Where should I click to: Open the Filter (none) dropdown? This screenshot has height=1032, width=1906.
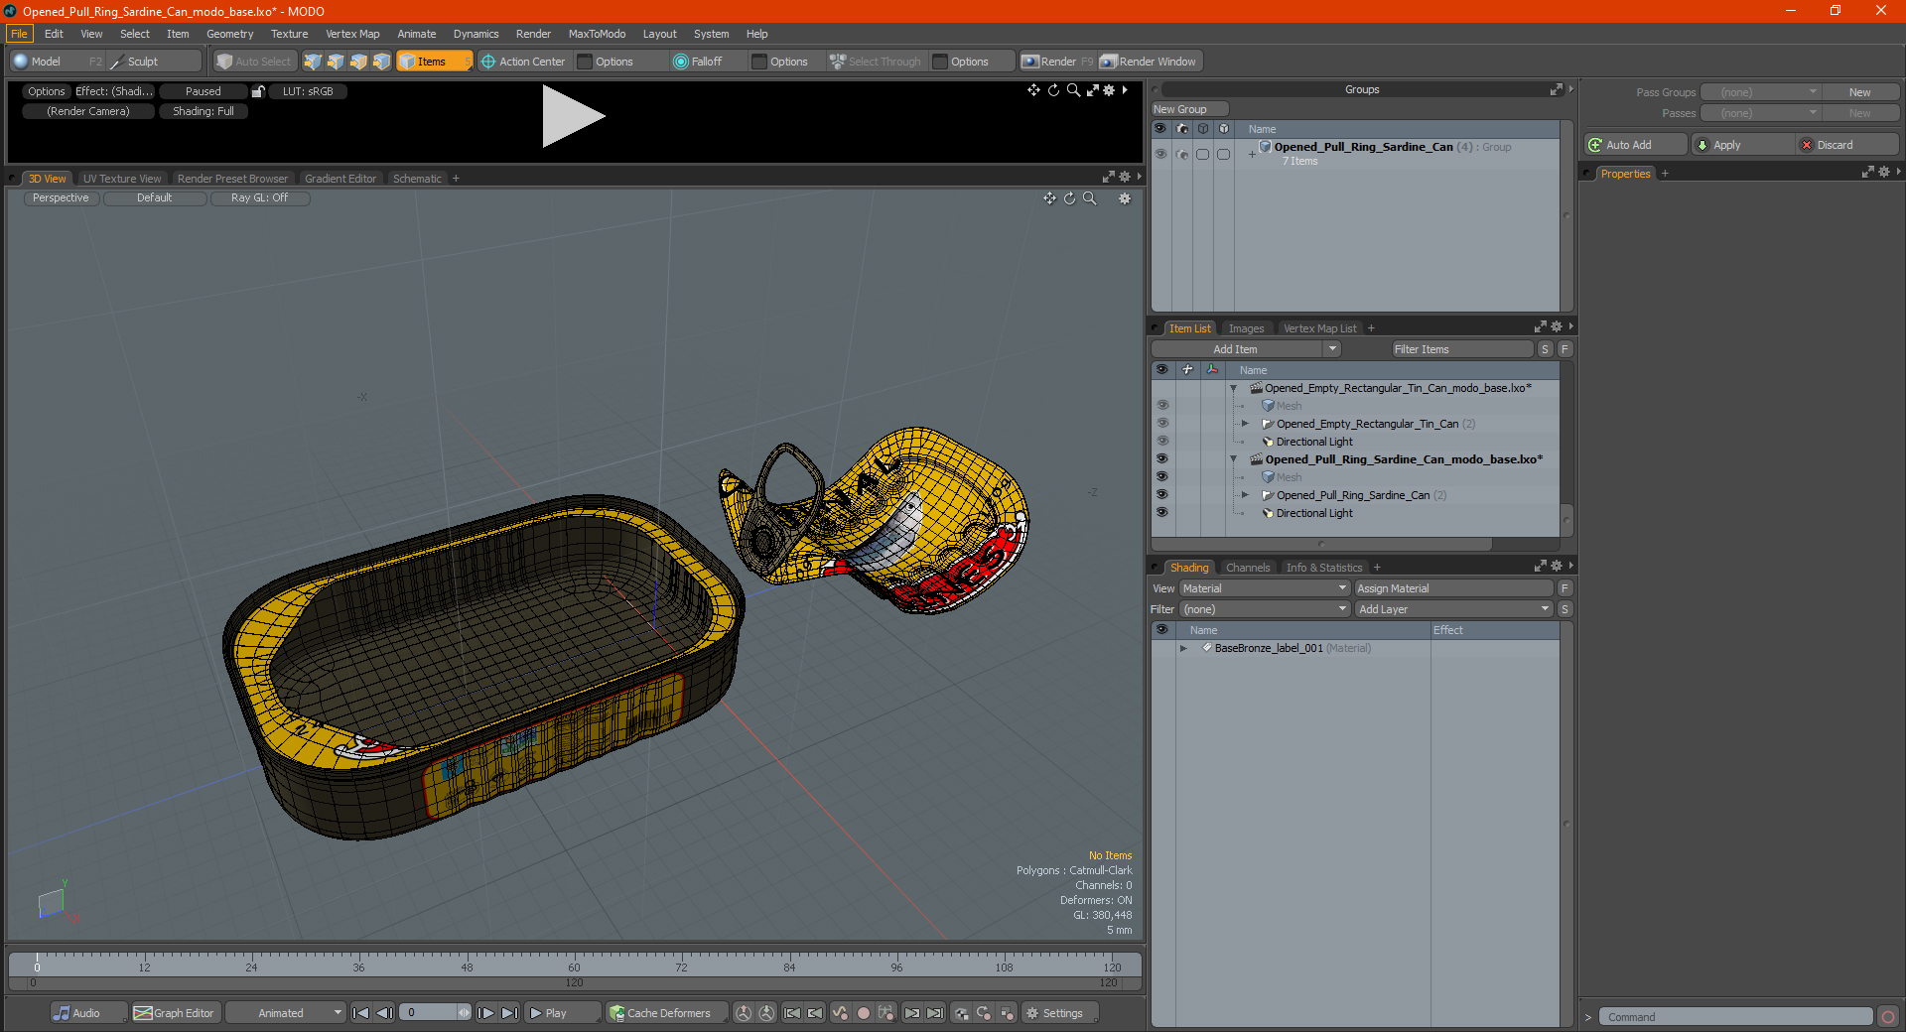tap(1265, 609)
